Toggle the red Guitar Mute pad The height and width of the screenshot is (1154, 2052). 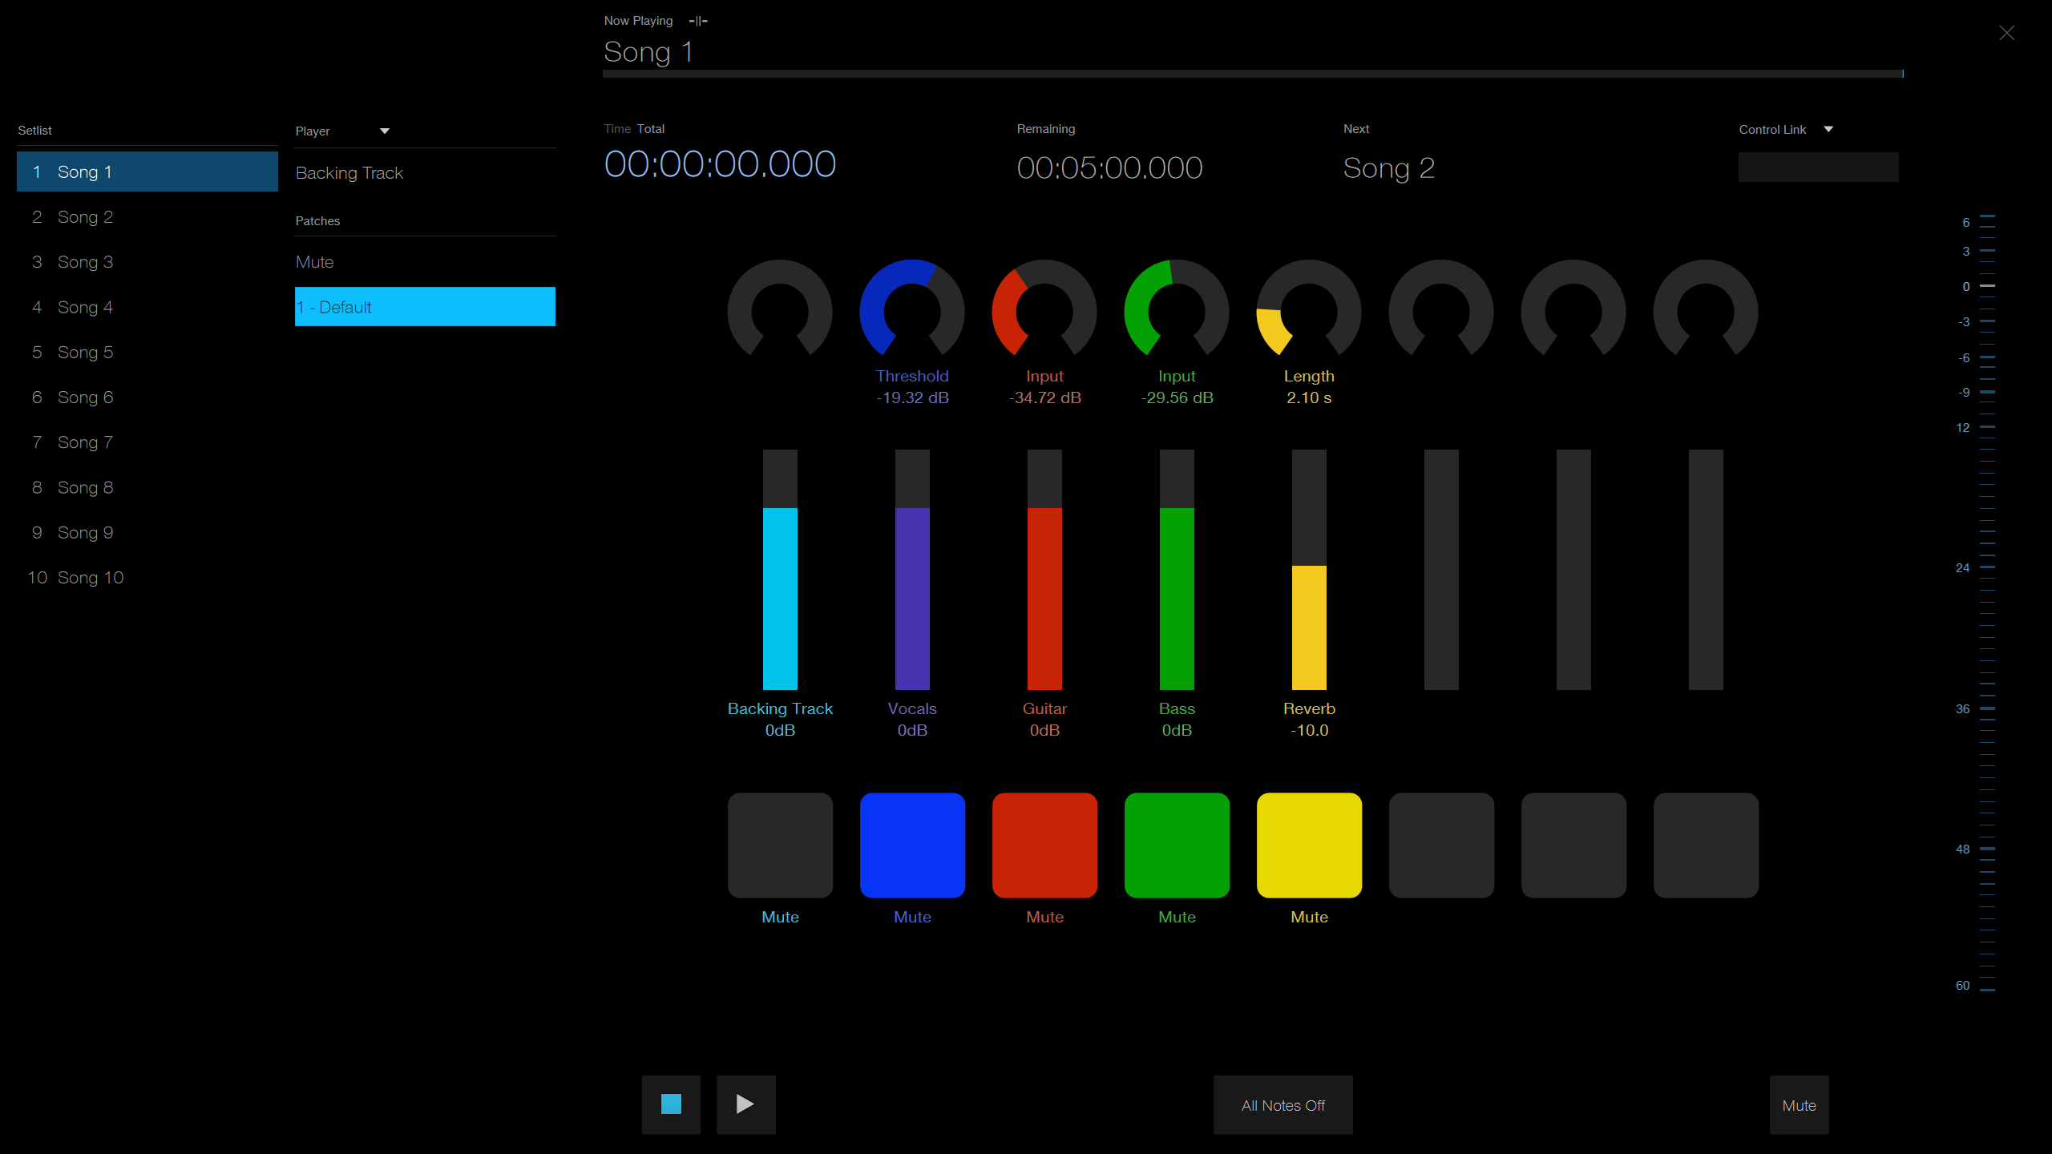1044,845
